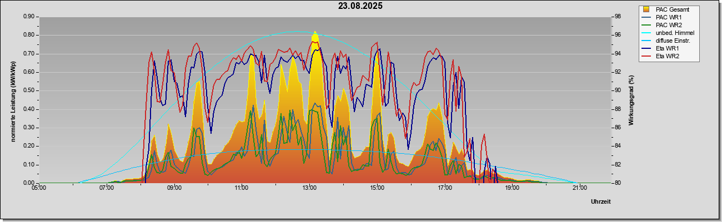Click the 09:00 time axis tick
Screen dimensions: 722x222
(x=174, y=188)
